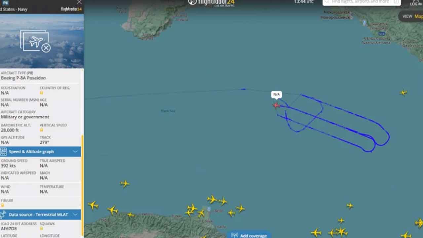Click the lock icon under Squawk
This screenshot has width=423, height=238.
[41, 228]
